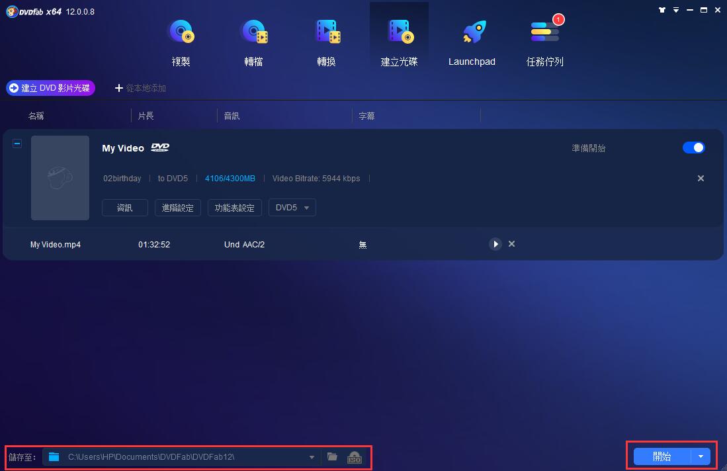This screenshot has width=727, height=471.
Task: Click the 片長 column header
Action: pos(146,116)
